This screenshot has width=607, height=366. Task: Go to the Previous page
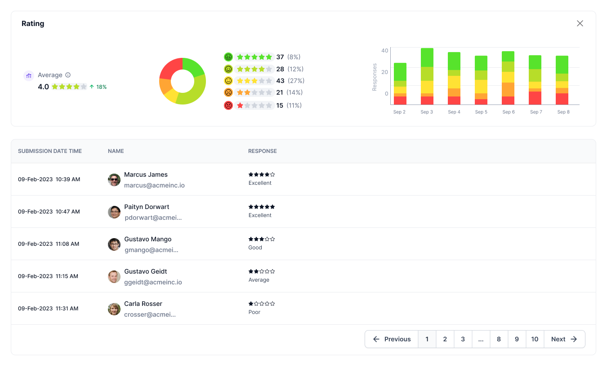(392, 339)
